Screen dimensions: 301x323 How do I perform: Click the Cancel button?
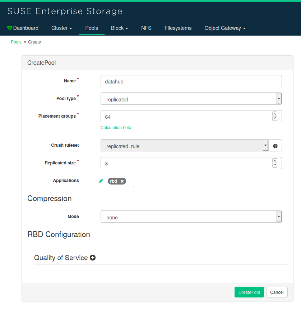pos(277,292)
